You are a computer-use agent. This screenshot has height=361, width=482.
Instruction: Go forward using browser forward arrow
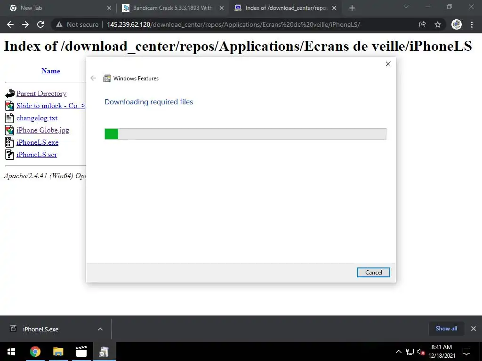[25, 24]
